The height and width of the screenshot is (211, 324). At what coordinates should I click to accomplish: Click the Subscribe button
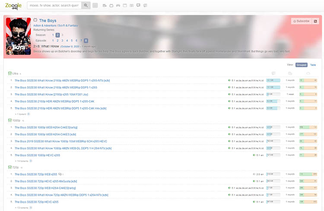[x=302, y=21]
